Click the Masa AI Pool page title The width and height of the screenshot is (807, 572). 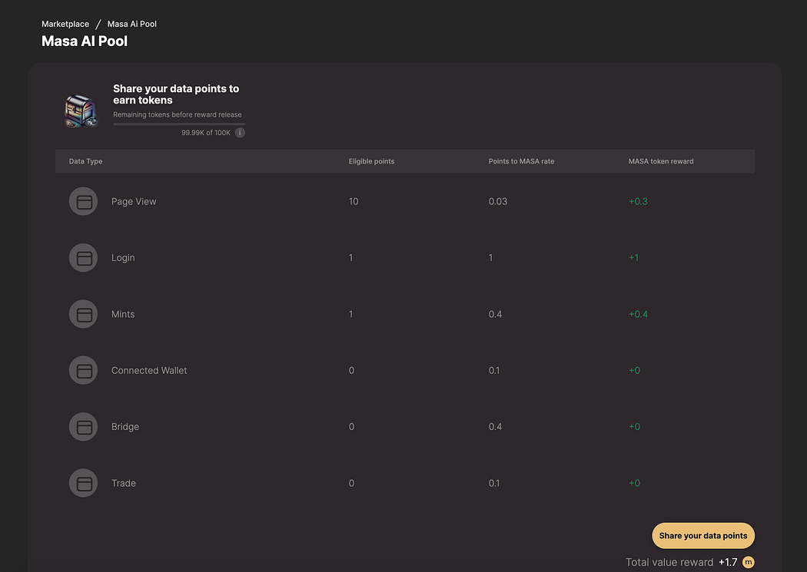(85, 41)
